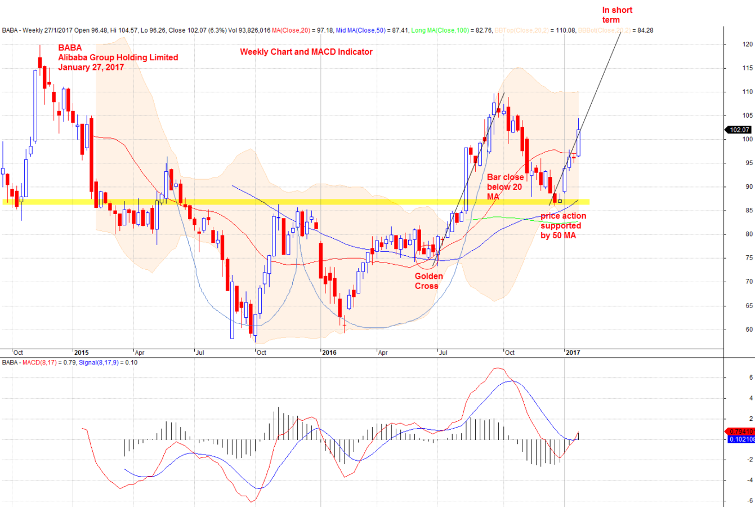This screenshot has width=755, height=507.
Task: Click the blue 0.102108 signal value tag
Action: [741, 439]
